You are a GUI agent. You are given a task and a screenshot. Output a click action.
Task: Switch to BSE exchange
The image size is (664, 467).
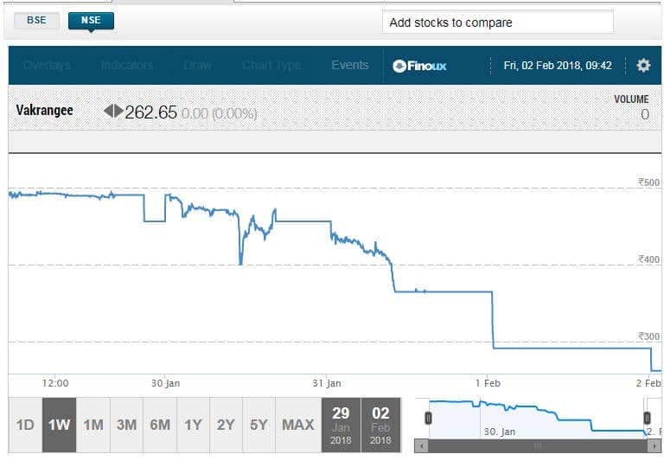pos(37,21)
